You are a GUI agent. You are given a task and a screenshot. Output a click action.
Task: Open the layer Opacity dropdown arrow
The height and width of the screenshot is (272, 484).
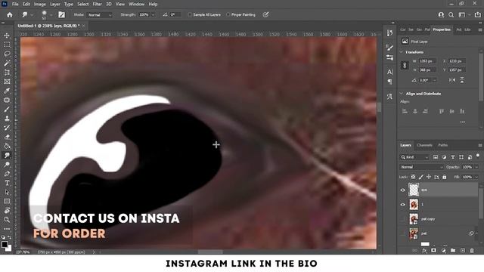(476, 167)
